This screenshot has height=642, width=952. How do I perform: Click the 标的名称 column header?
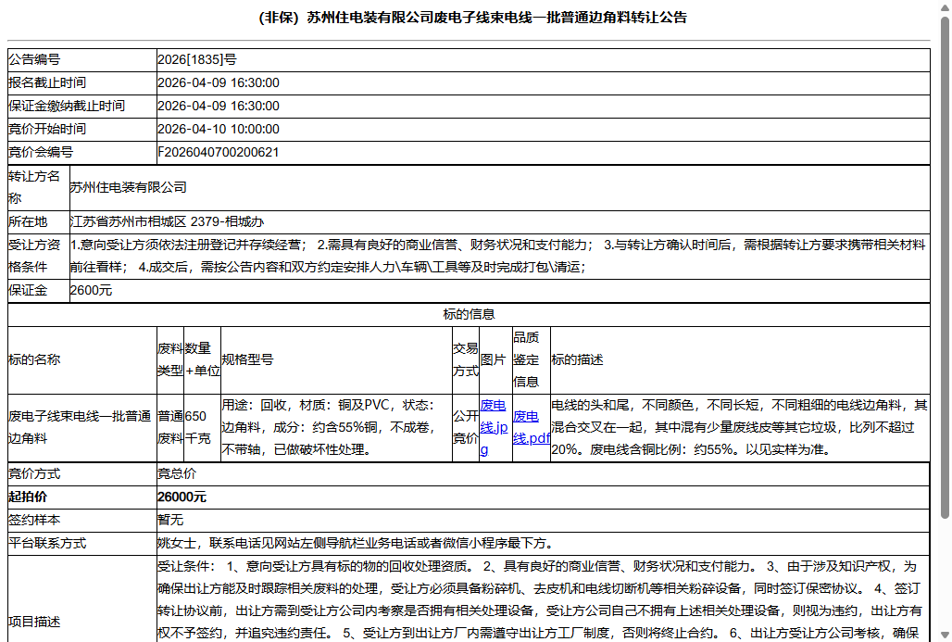[x=82, y=359]
